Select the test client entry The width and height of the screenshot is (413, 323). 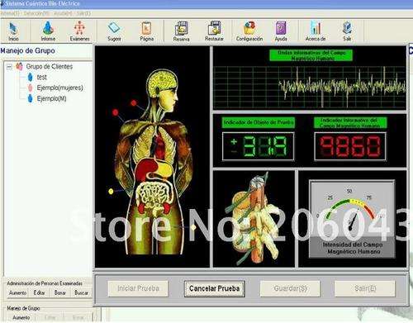click(42, 78)
